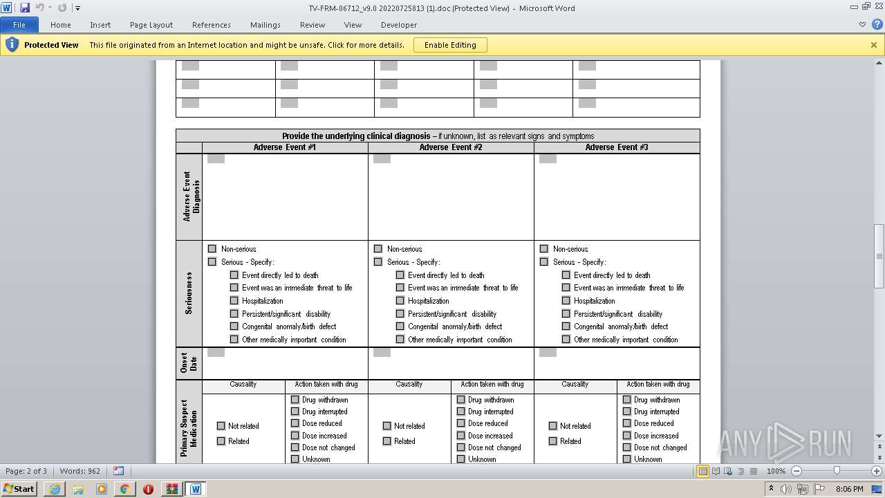Open the Developer tab
885x498 pixels.
[399, 25]
